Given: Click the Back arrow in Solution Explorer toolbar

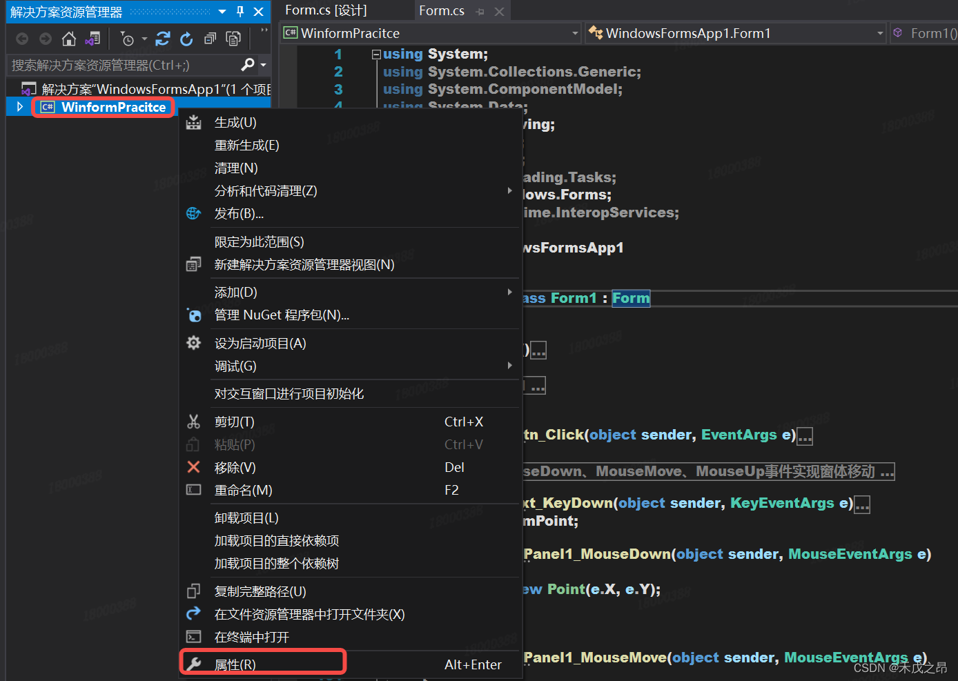Looking at the screenshot, I should [x=22, y=39].
